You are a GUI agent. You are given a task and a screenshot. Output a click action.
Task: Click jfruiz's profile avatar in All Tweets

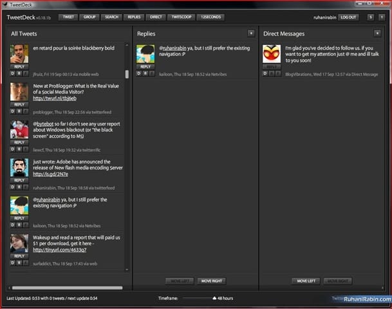(19, 53)
